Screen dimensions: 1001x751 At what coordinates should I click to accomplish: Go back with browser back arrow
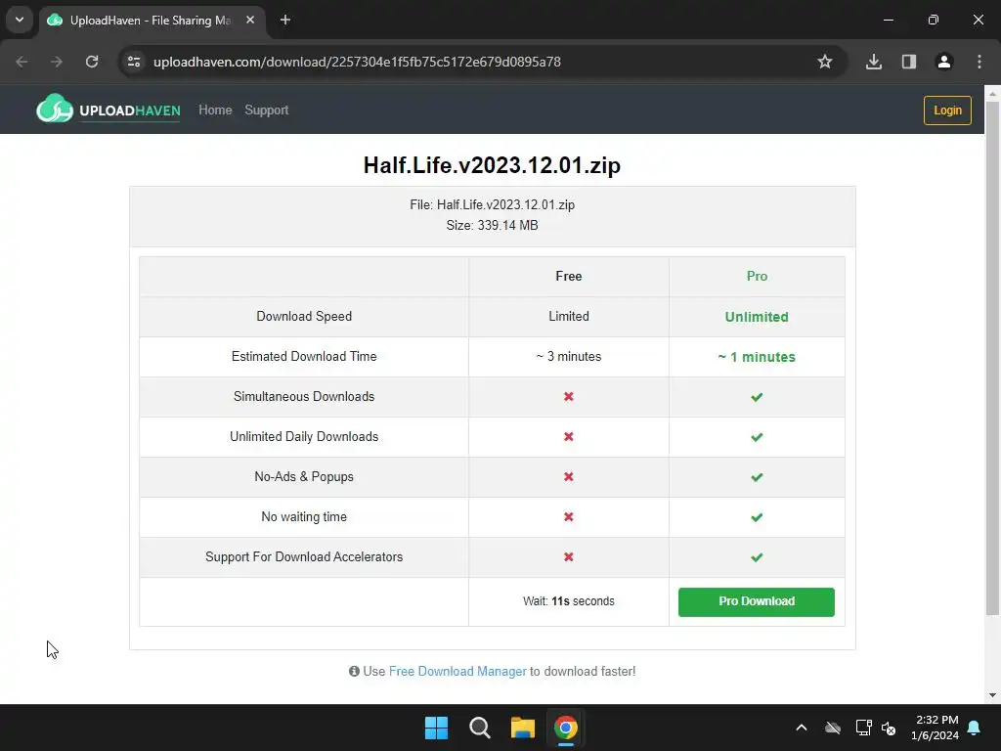click(x=22, y=62)
